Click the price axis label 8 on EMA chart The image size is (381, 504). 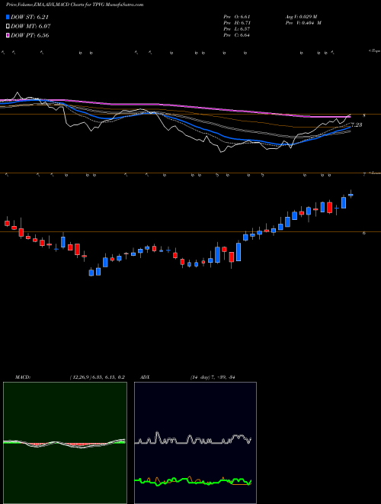click(x=363, y=115)
